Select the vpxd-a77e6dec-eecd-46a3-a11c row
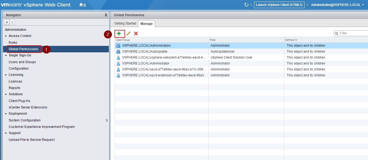Screen dimensions: 368x160 [x=241, y=69]
